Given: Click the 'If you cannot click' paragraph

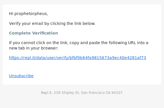Looking at the screenshot, I should [79, 45].
